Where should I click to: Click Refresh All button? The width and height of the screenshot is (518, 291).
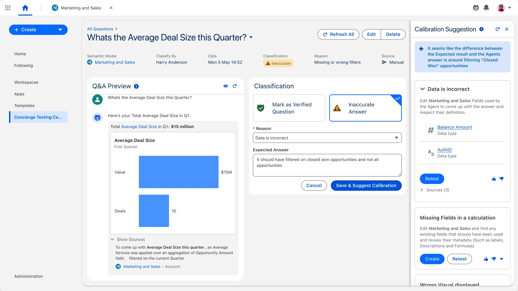click(338, 34)
